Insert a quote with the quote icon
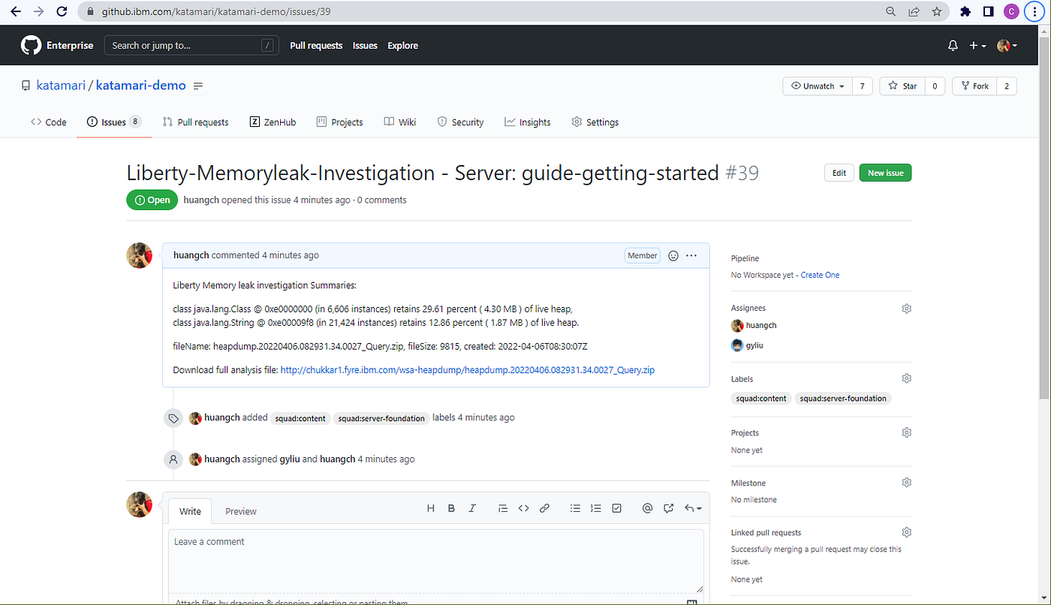 (503, 508)
